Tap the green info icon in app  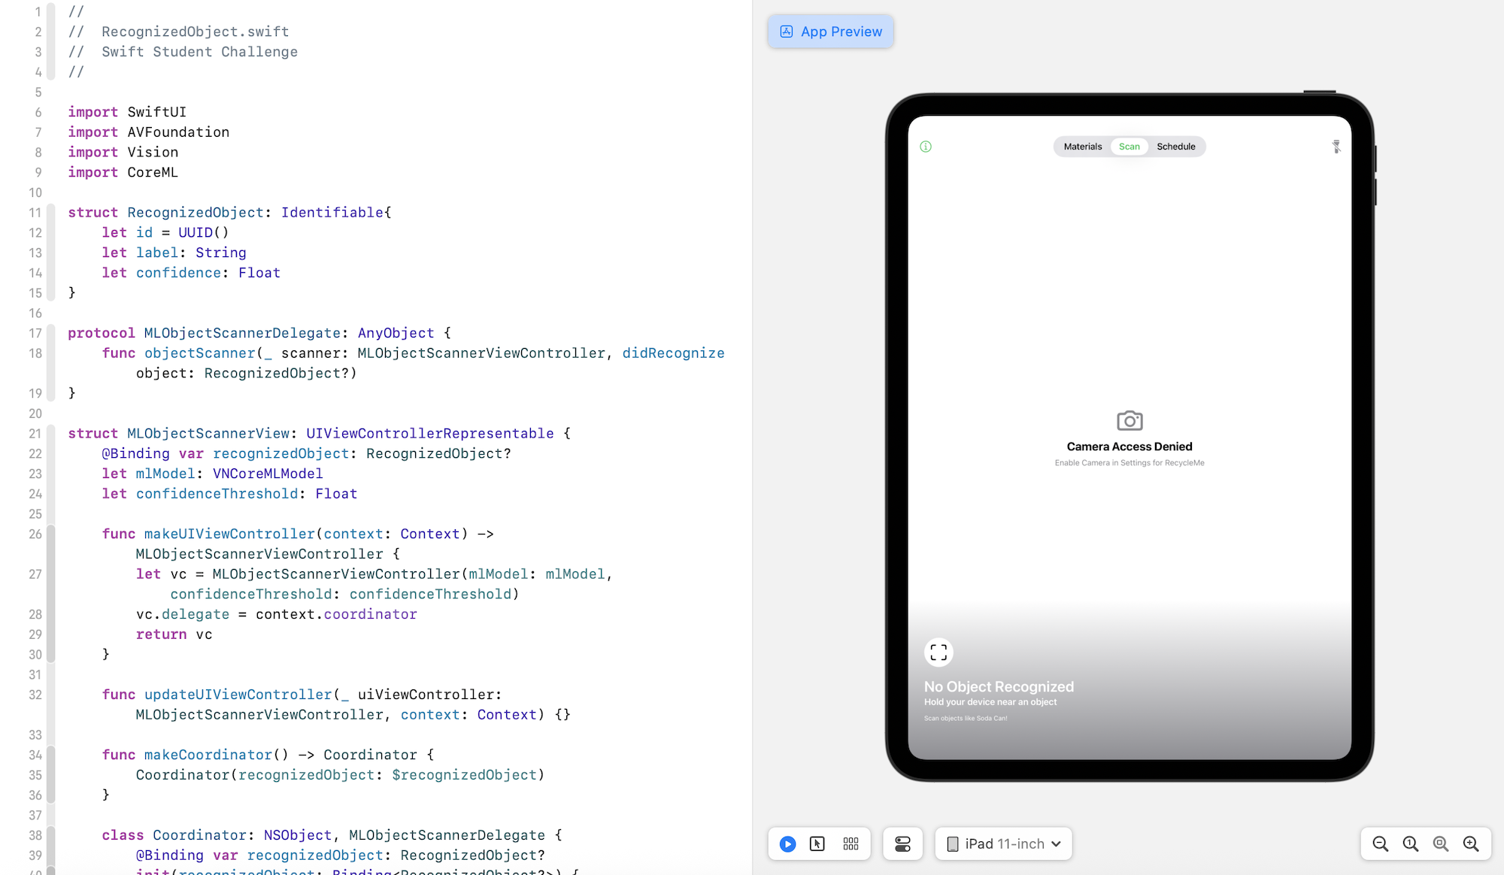click(x=926, y=147)
